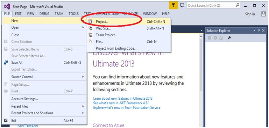Click the Quick Launch search magnifier icon
Image resolution: width=269 pixels, height=128 pixels.
coord(238,5)
